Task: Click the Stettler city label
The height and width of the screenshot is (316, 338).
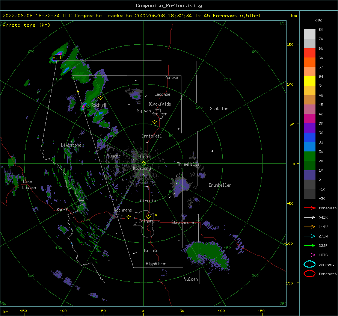Action: tap(219, 109)
